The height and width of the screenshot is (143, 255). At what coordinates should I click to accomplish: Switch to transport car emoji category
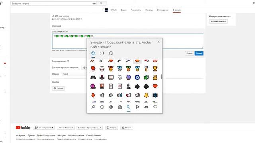coord(146,107)
